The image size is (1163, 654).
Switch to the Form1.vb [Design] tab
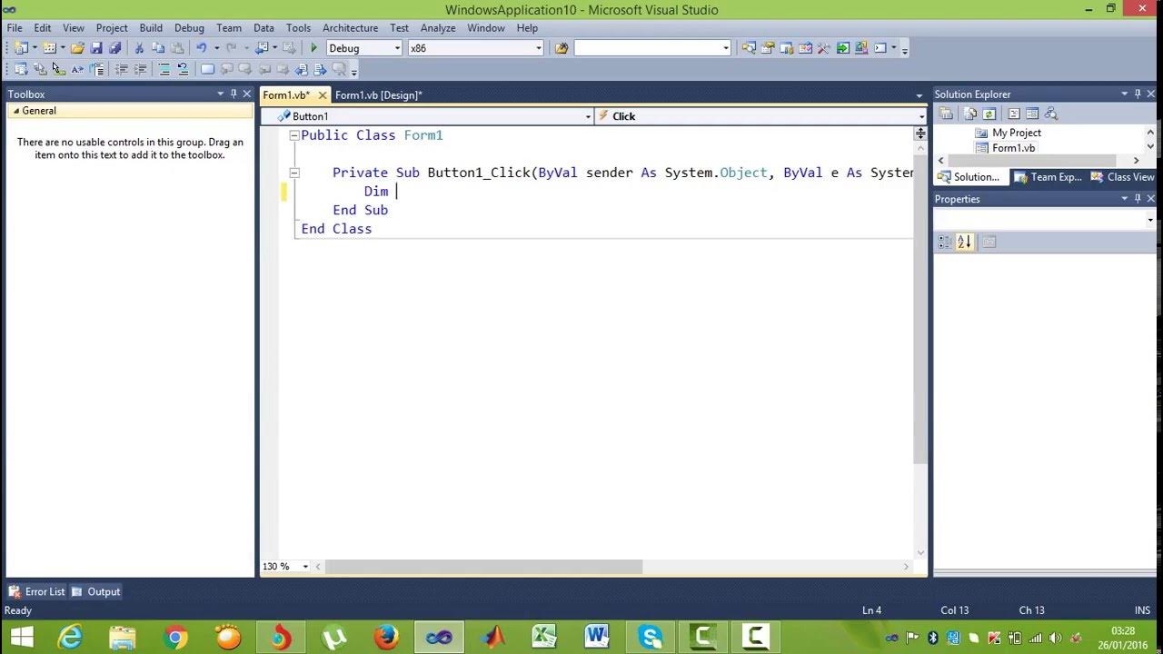click(x=378, y=94)
